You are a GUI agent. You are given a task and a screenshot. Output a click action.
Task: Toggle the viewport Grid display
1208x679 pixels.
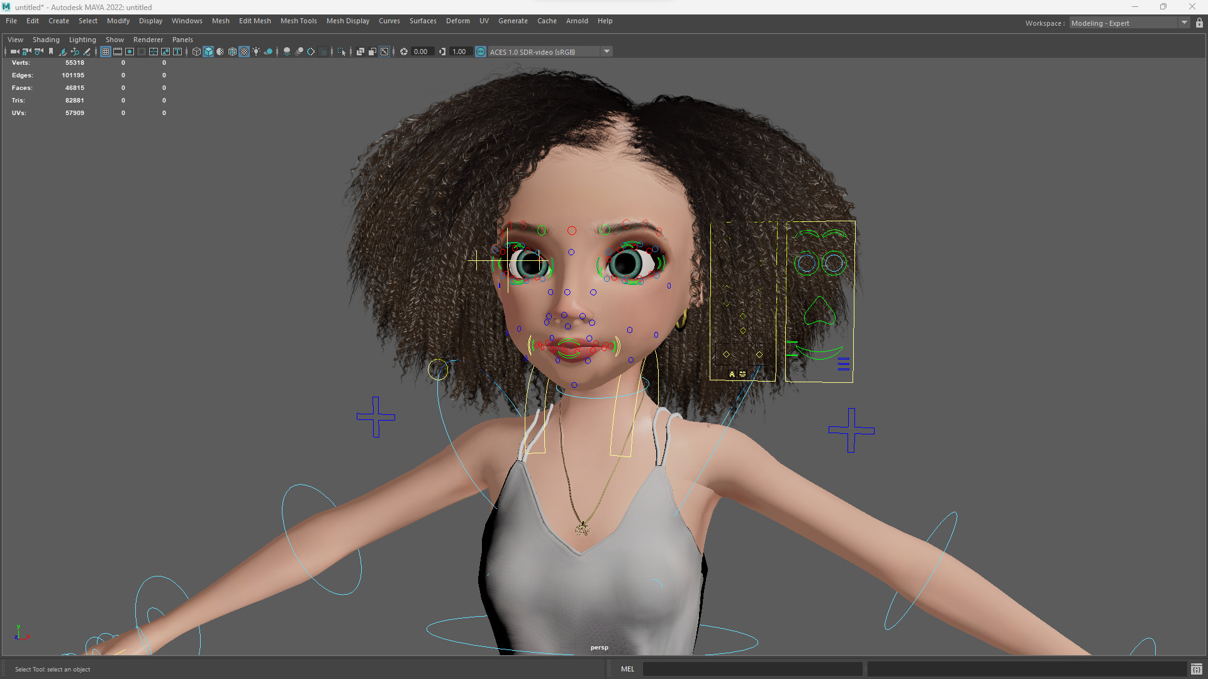tap(106, 52)
